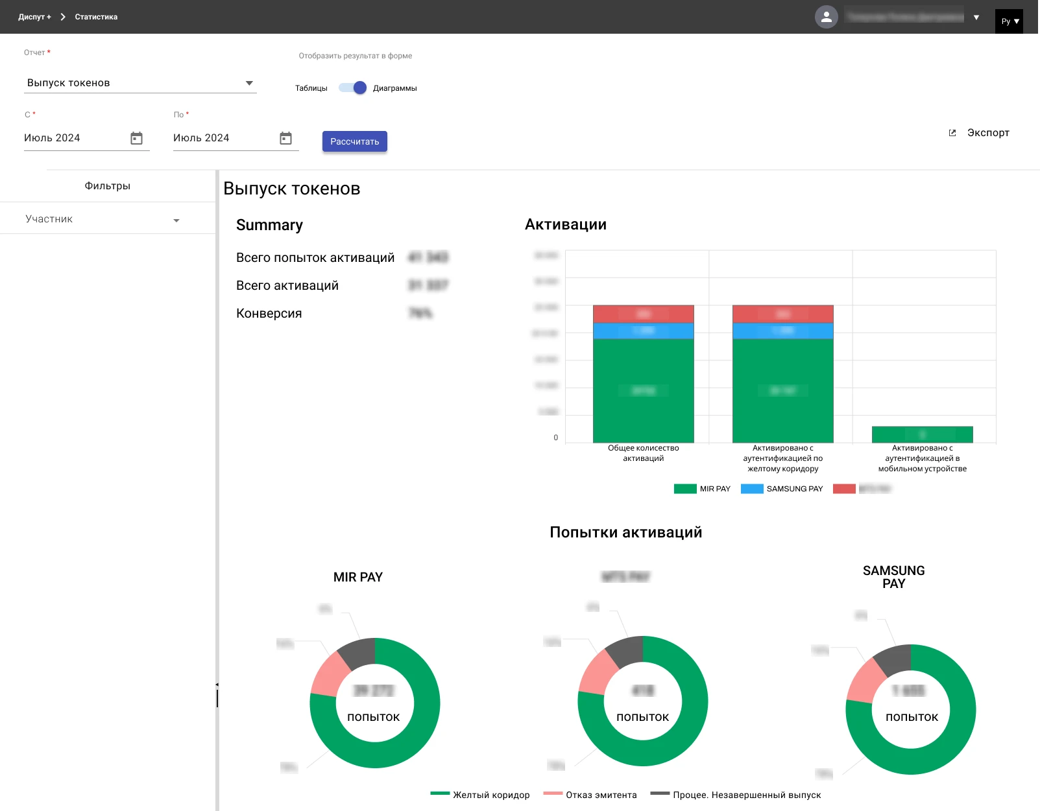The width and height of the screenshot is (1040, 811).
Task: Click the breadcrumb chevron after Диспут +
Action: click(63, 17)
